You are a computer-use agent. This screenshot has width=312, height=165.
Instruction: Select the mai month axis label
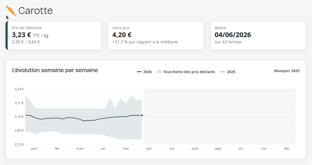coord(126,149)
